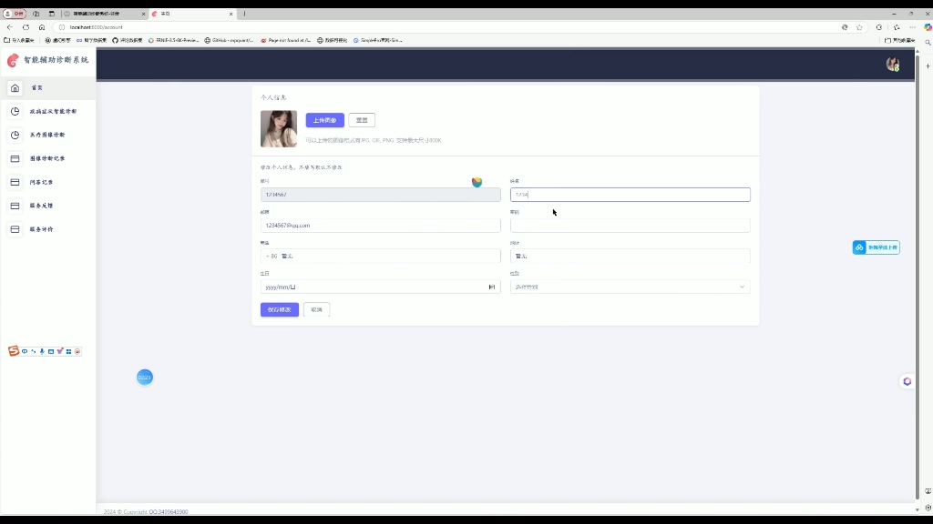Open the browser sidebar search icon

928,43
